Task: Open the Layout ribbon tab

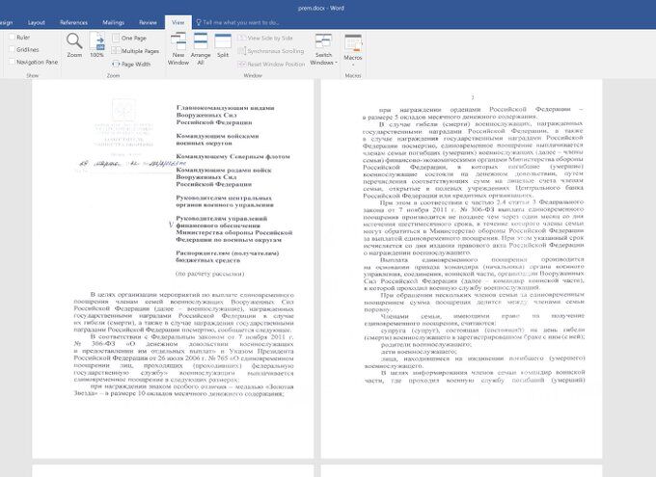Action: (37, 22)
